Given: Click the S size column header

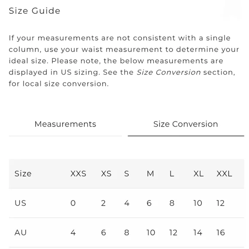Looking at the screenshot, I should (x=127, y=173).
